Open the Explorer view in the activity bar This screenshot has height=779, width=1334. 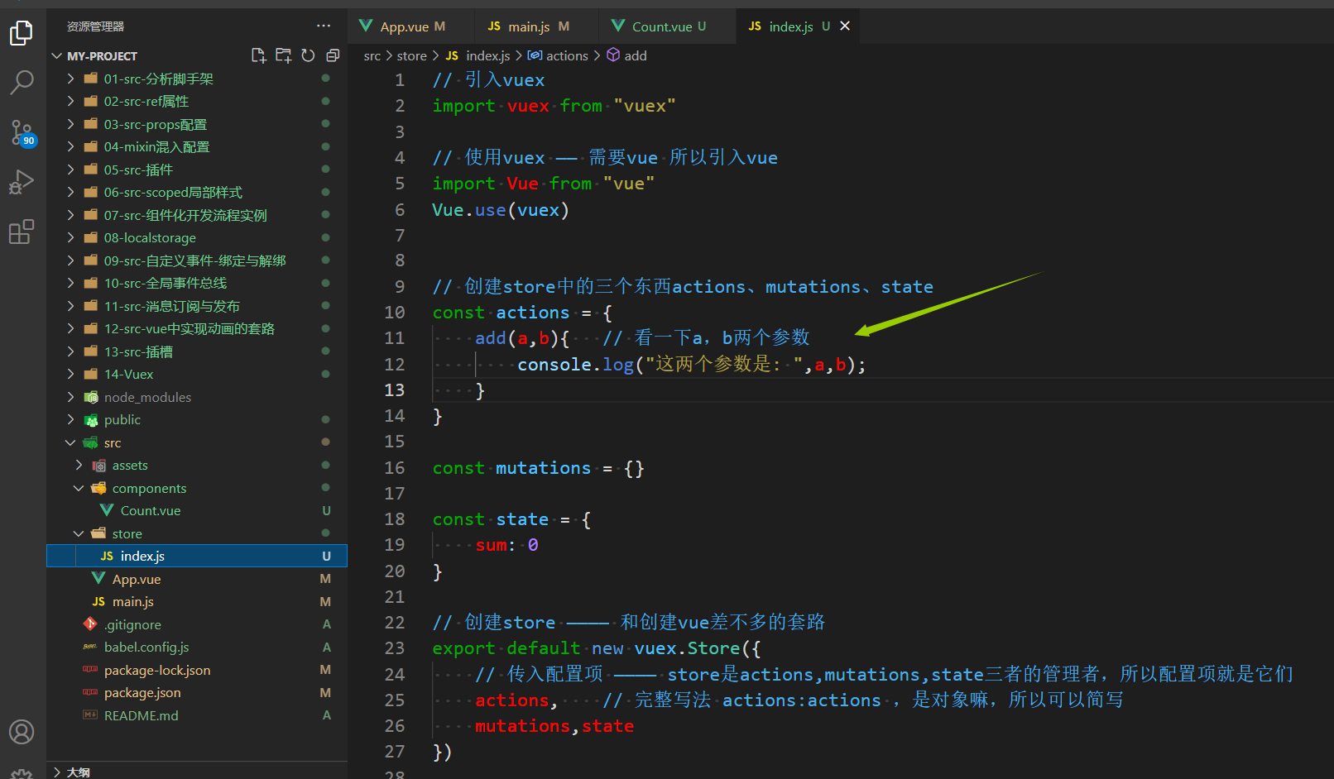click(22, 33)
